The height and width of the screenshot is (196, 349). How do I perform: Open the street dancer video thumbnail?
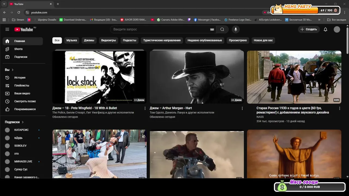[x=99, y=154]
